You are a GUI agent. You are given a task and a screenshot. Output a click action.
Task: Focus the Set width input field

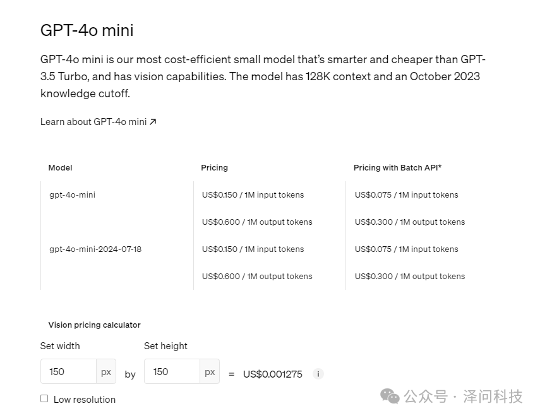[x=68, y=372]
